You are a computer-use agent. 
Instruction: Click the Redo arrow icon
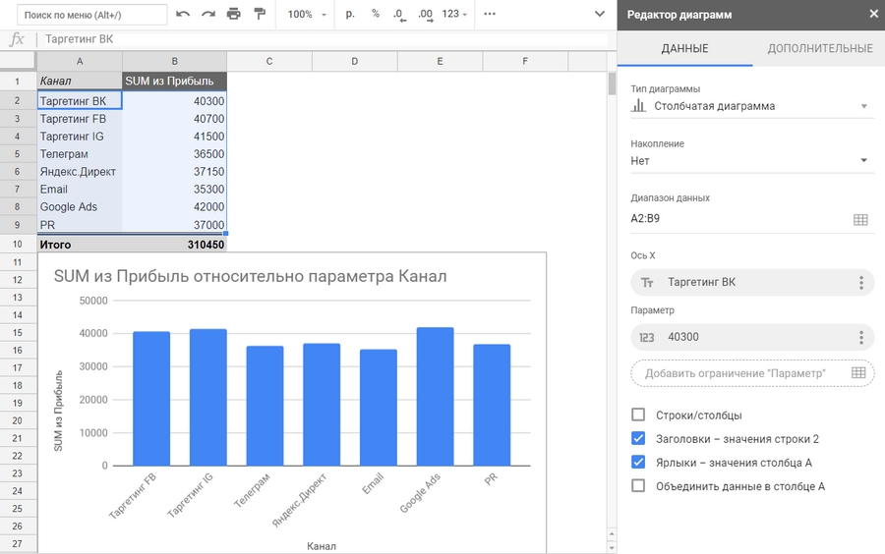207,15
